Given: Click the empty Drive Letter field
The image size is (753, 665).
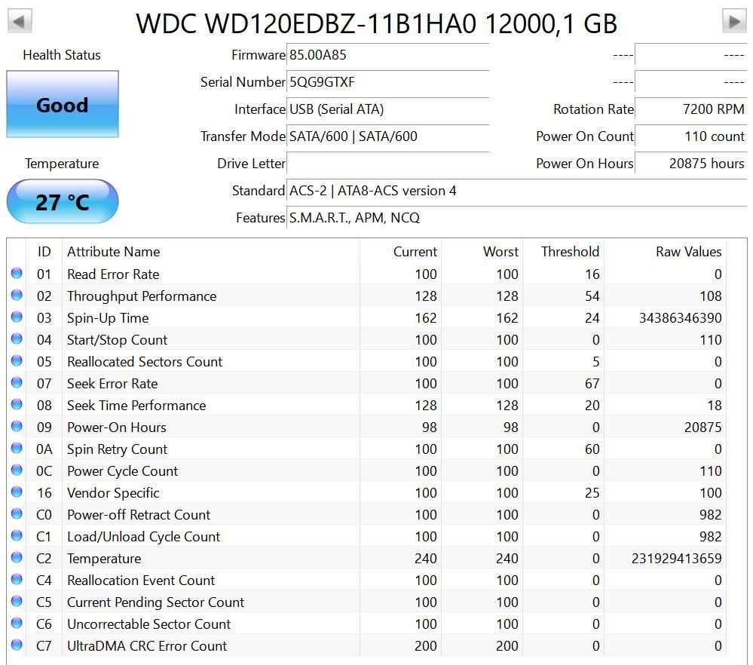Looking at the screenshot, I should click(x=388, y=164).
